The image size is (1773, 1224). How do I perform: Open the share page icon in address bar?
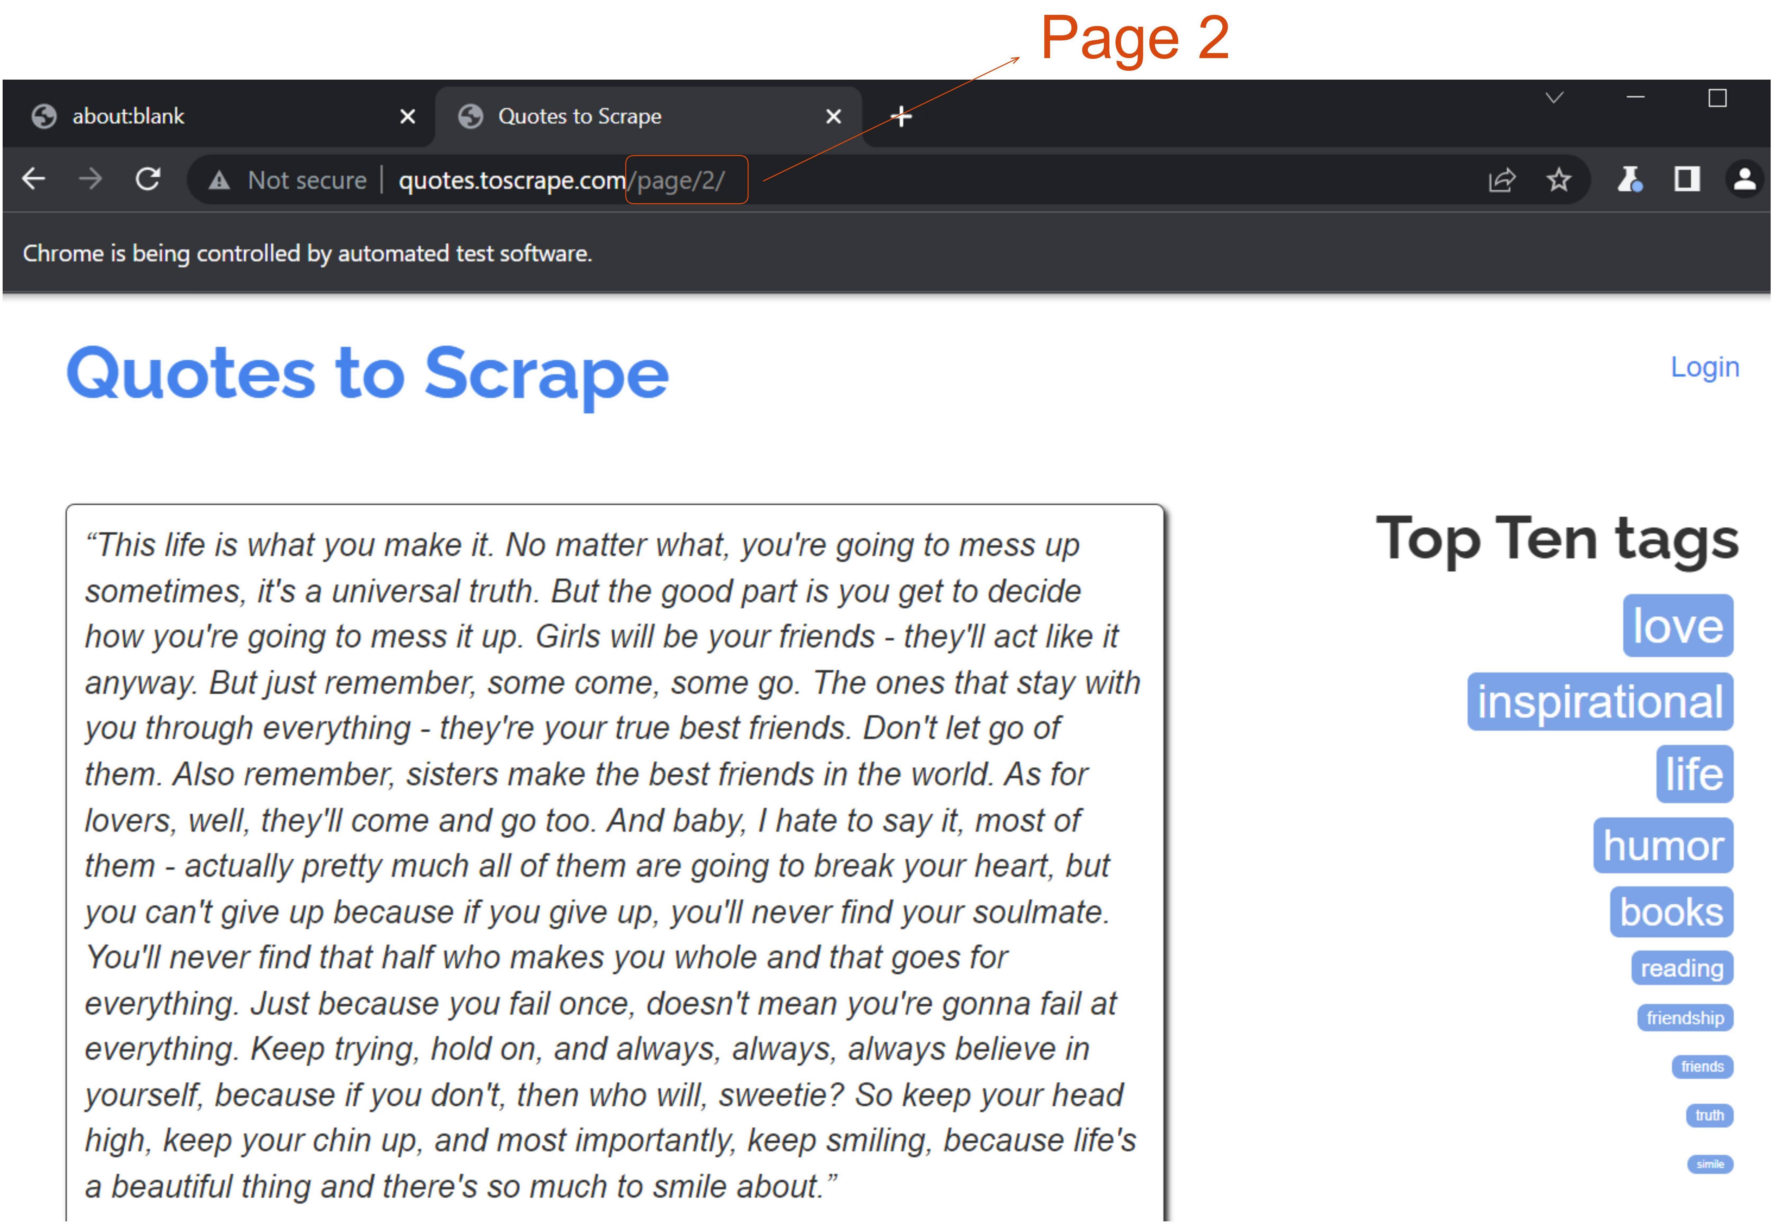tap(1502, 180)
